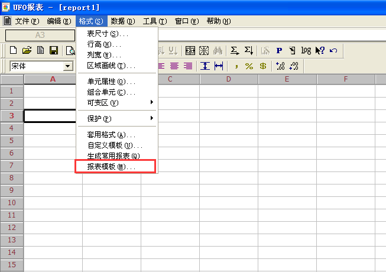Click the chart wizard icon
This screenshot has height=272, width=386.
coord(265,50)
